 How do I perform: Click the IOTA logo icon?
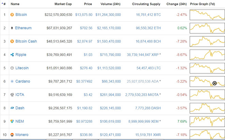click(12, 95)
